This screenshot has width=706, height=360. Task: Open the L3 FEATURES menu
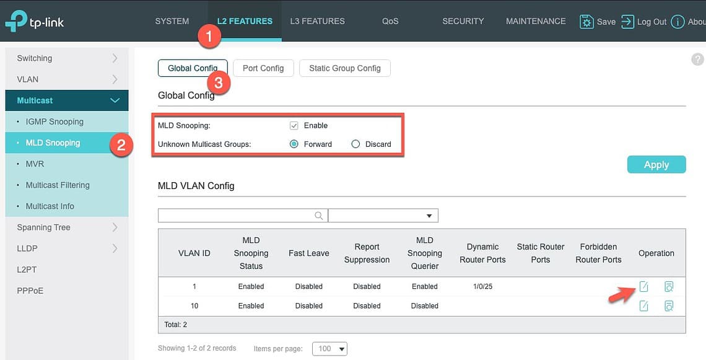pos(317,20)
